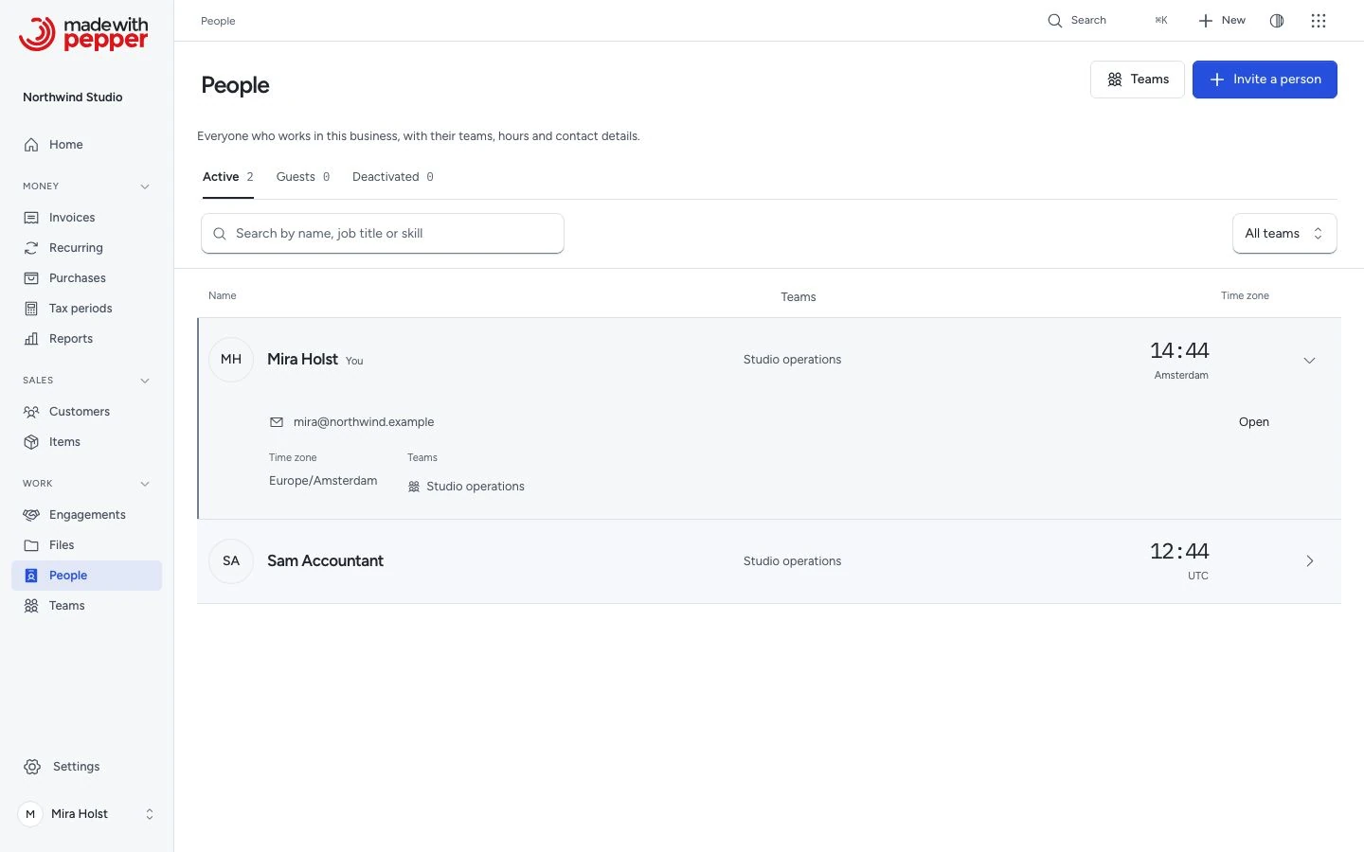Open Home from the sidebar
Screen dimensions: 1364x852
pyautogui.click(x=86, y=145)
